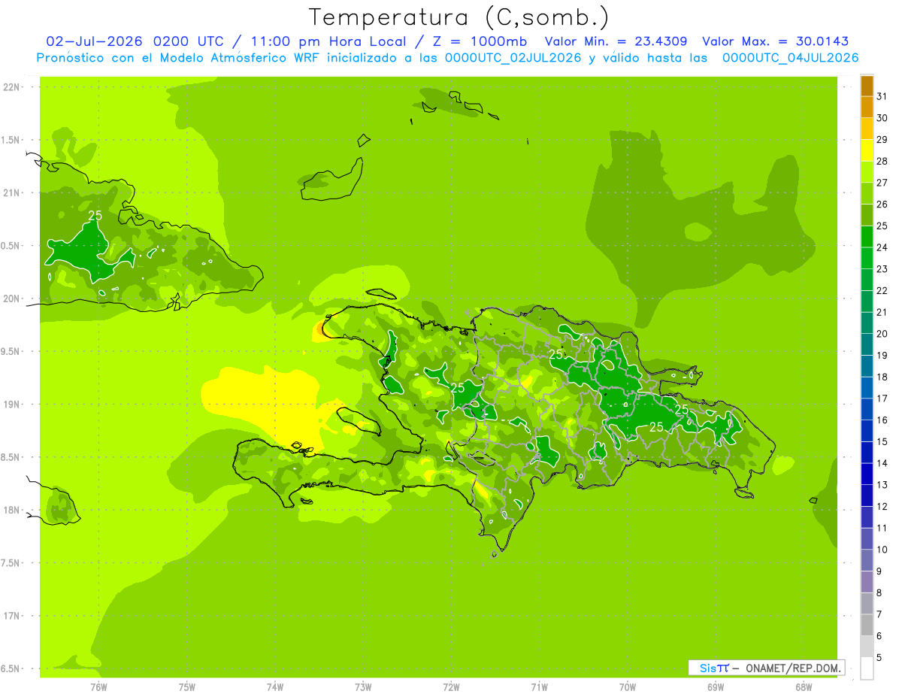This screenshot has height=697, width=902.
Task: Click the colorbar label "12"
Action: click(882, 507)
